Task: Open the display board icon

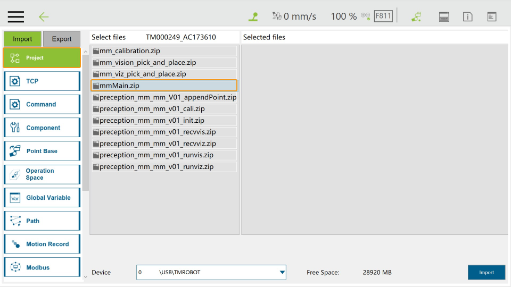Action: (x=444, y=16)
